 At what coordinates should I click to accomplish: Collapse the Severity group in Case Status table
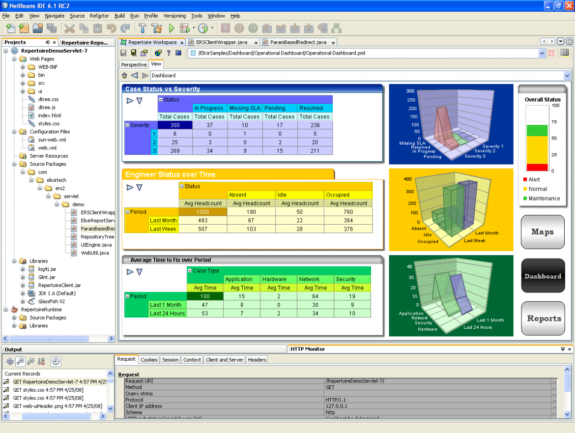(128, 125)
